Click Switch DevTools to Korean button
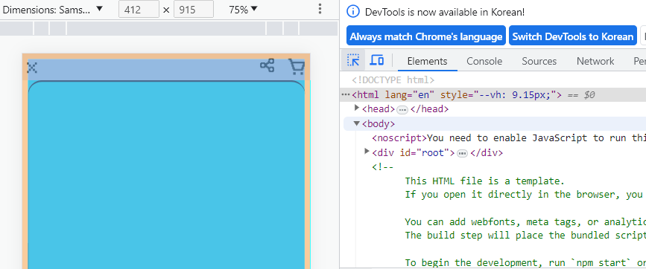 573,36
